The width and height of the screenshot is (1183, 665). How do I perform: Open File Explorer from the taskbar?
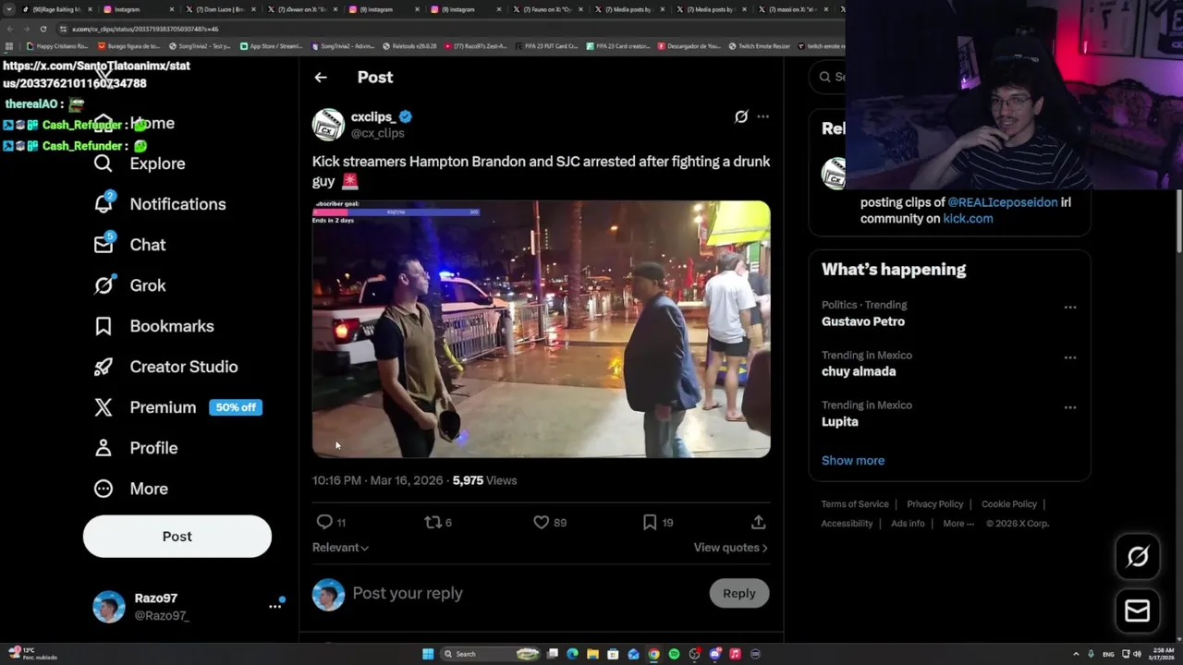coord(592,654)
